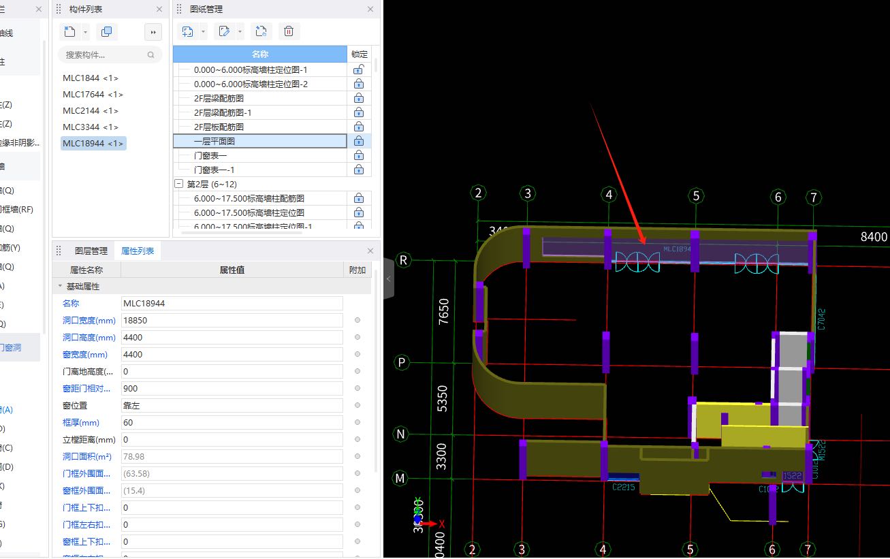This screenshot has height=559, width=890.
Task: Click the 锁定 column header
Action: tap(359, 54)
